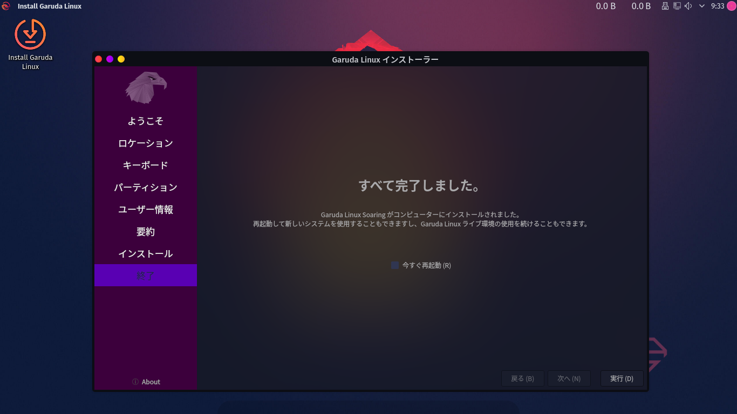This screenshot has height=414, width=737.
Task: Select the 要約 step in sidebar
Action: (146, 231)
